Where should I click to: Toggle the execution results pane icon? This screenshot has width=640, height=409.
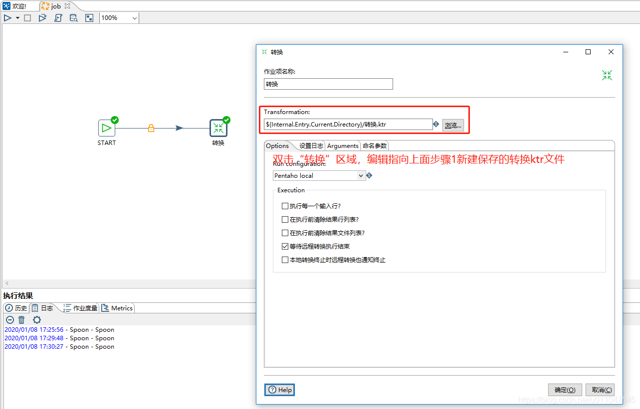pos(89,18)
